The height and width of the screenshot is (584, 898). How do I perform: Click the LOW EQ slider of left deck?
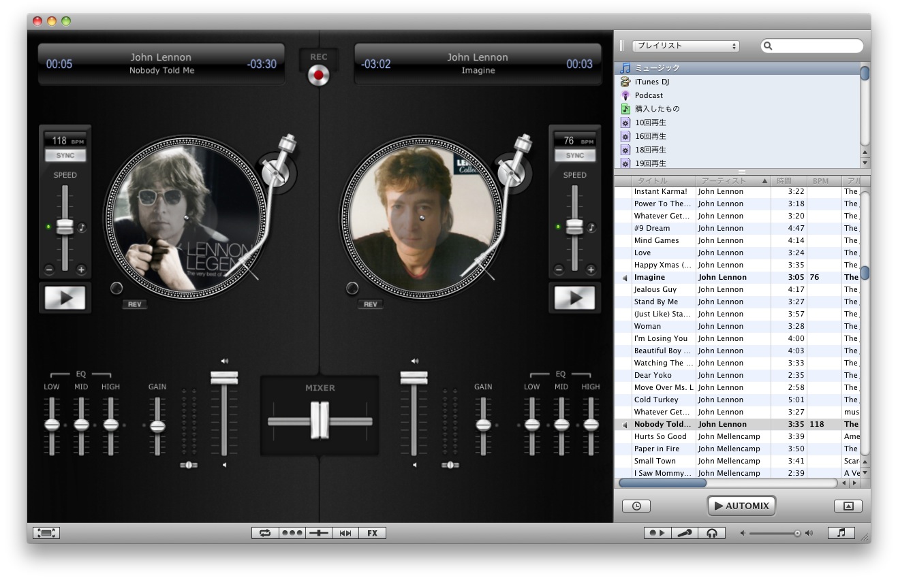(x=52, y=425)
